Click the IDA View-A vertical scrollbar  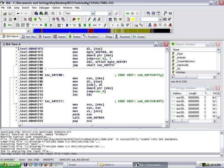tap(167, 84)
